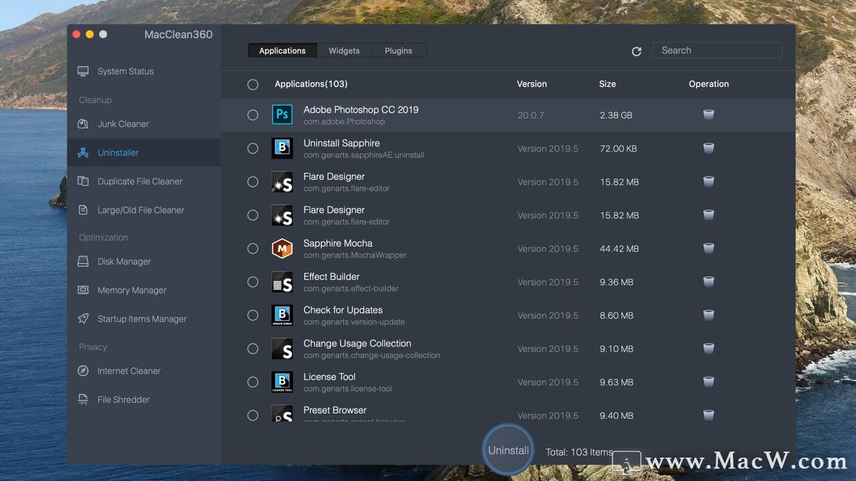Open the Duplicate File Cleaner section
856x481 pixels.
coord(140,181)
